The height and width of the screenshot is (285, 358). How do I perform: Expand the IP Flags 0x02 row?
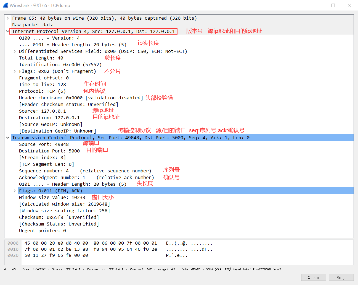pos(15,71)
